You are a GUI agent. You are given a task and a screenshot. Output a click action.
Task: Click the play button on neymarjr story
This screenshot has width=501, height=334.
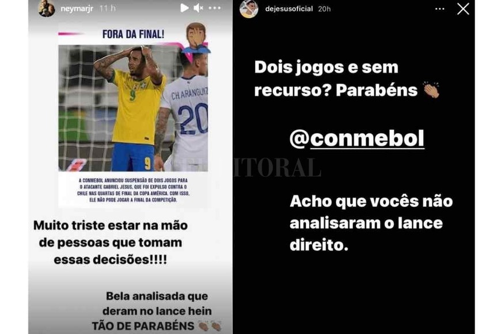tap(184, 8)
